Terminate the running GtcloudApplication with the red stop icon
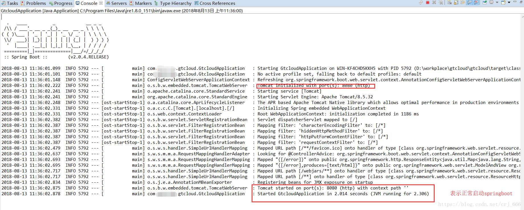524x210 pixels. click(428, 2)
